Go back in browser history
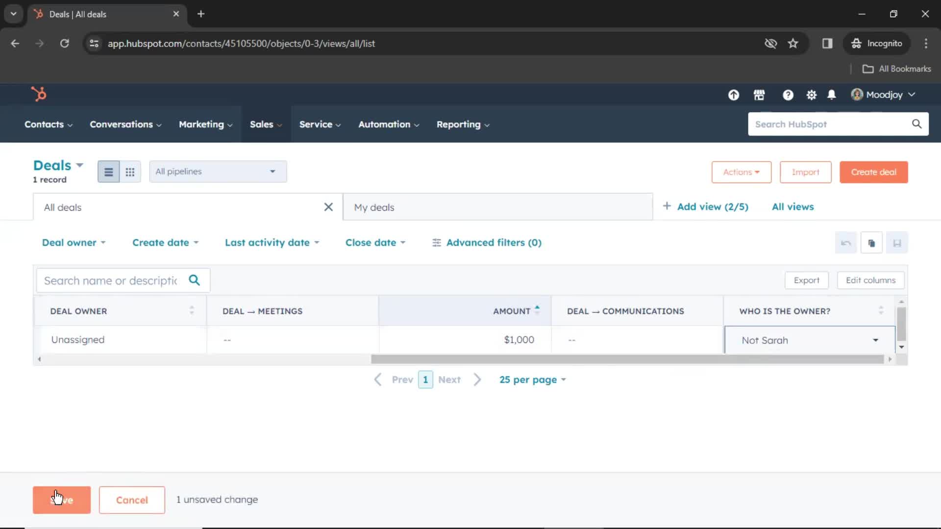The image size is (941, 529). (x=15, y=43)
